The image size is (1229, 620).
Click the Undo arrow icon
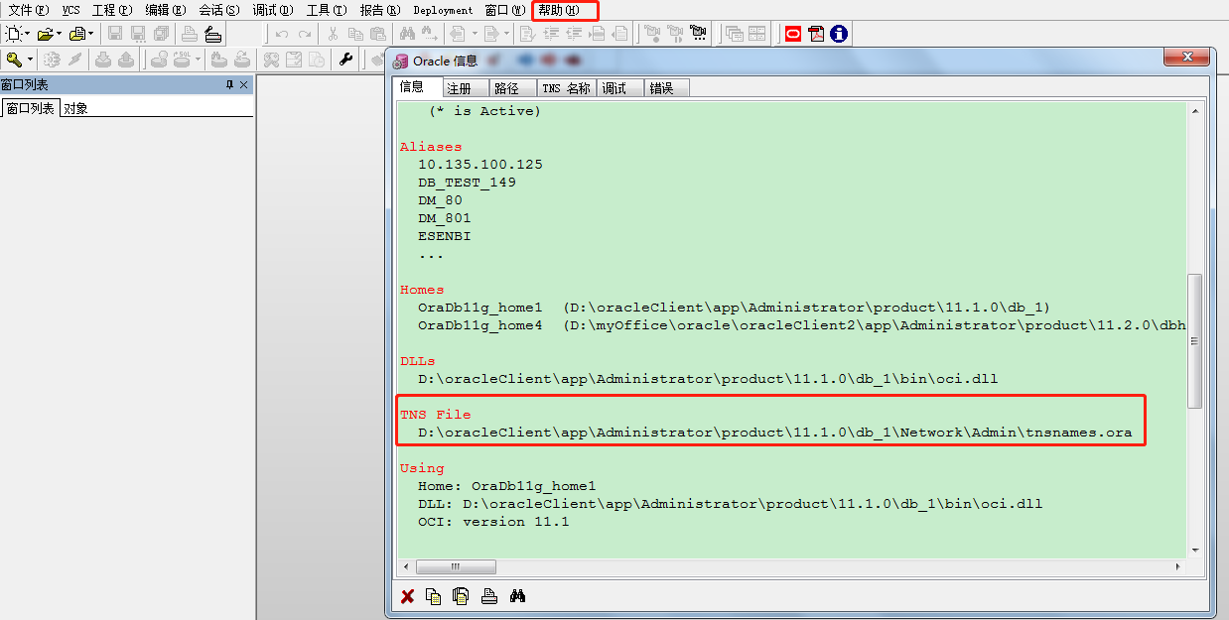(x=282, y=34)
